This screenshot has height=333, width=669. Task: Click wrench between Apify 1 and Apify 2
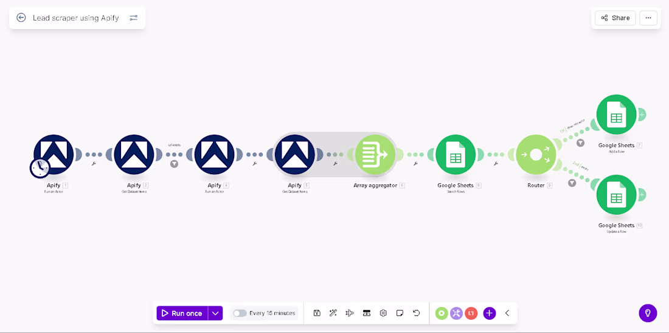tap(94, 163)
